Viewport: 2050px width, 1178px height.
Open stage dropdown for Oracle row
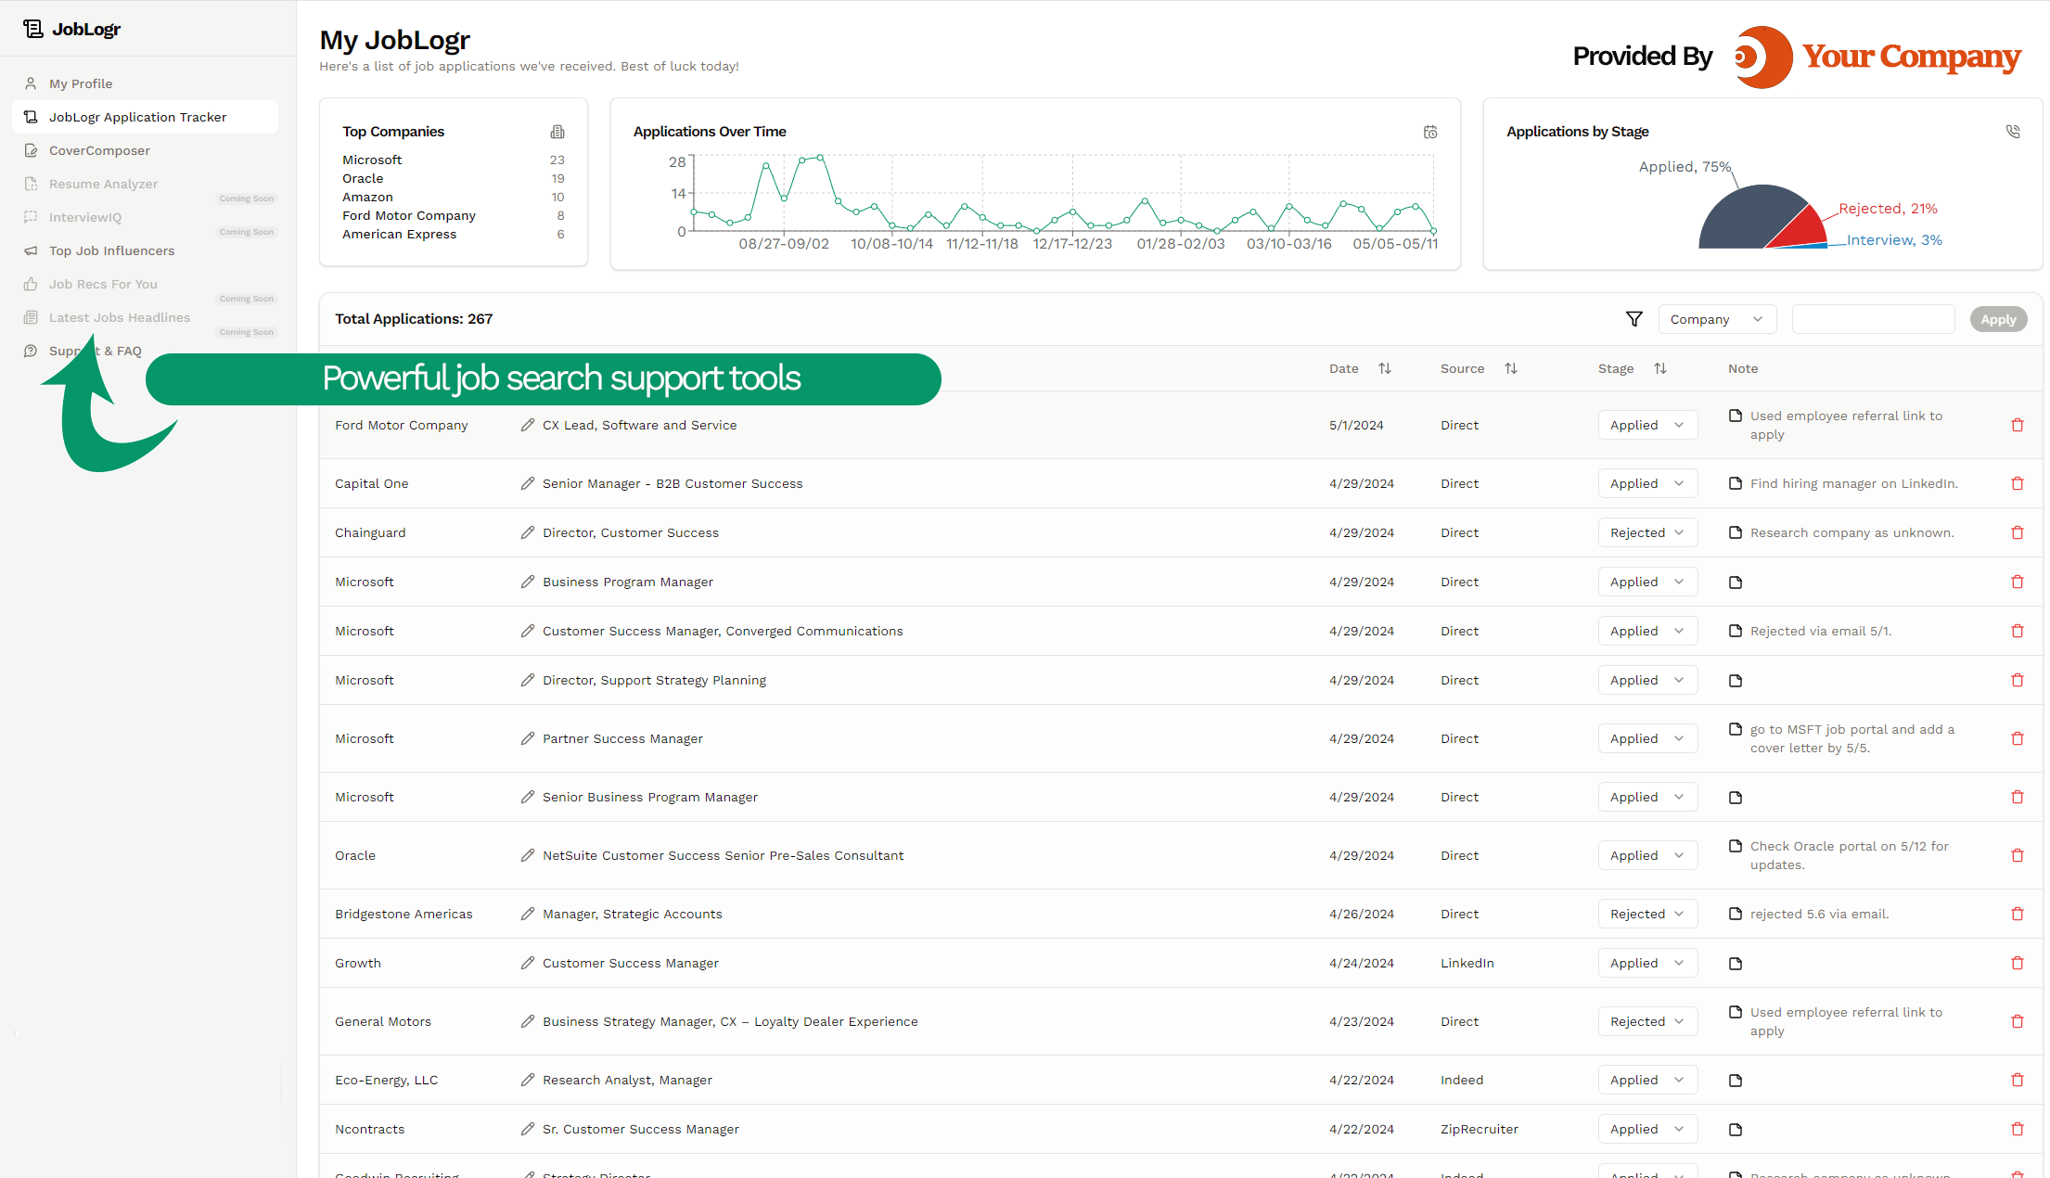click(1647, 855)
